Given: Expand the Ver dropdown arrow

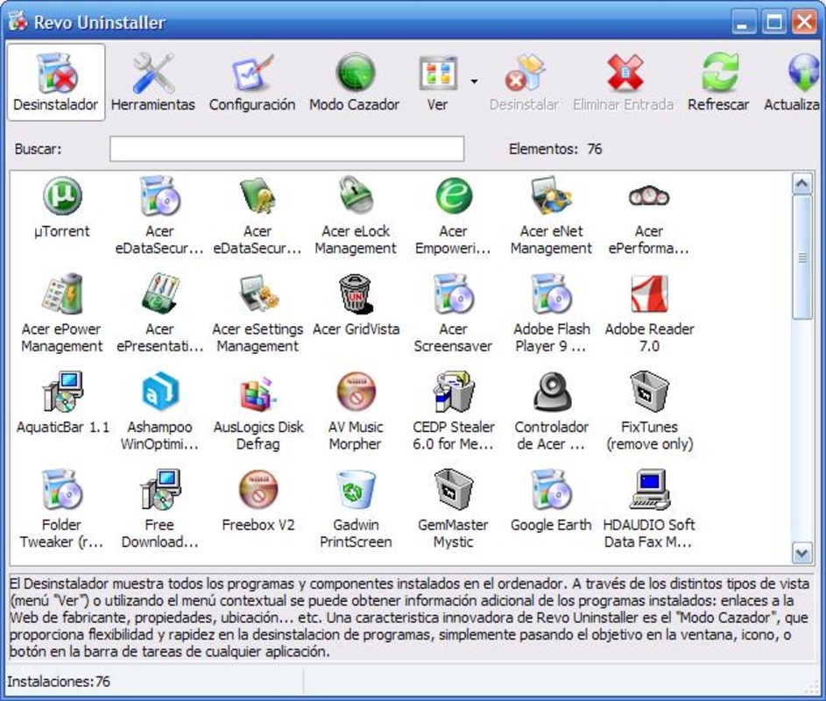Looking at the screenshot, I should (474, 81).
